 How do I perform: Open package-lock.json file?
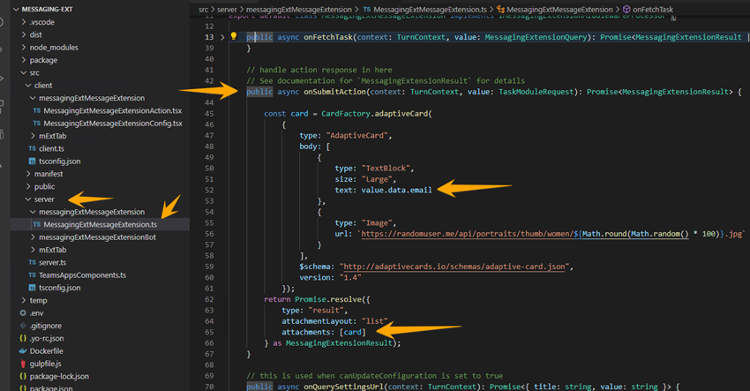59,376
